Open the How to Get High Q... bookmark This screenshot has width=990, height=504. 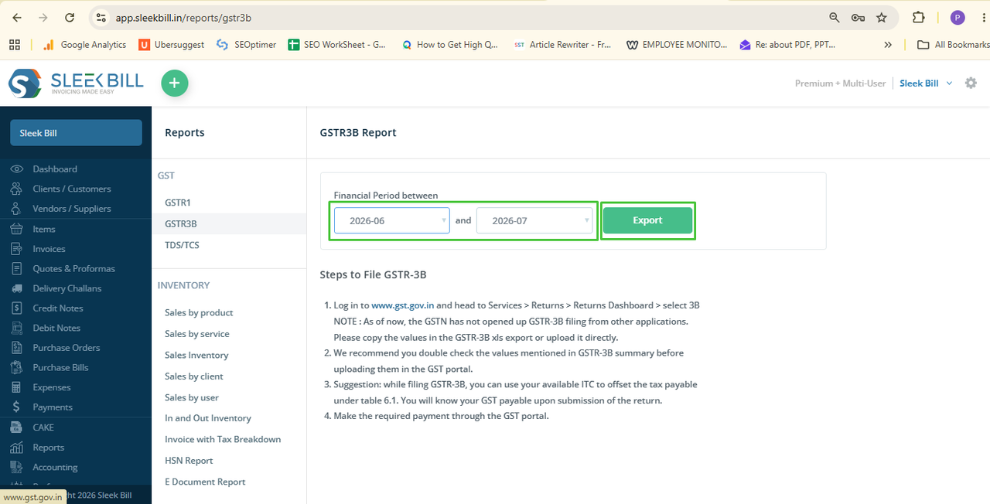point(449,45)
